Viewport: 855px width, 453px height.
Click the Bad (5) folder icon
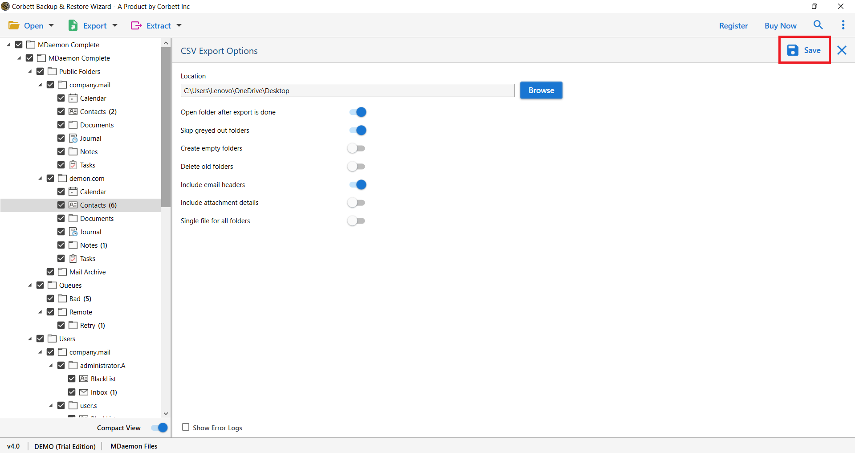(x=62, y=298)
